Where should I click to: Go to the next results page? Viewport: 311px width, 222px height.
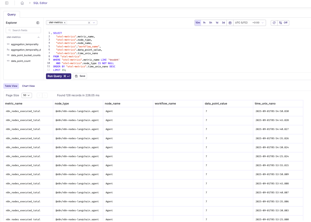[45, 95]
